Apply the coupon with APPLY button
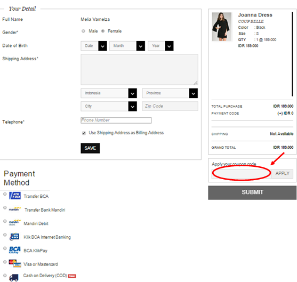Viewport: 297px width, 282px height. click(282, 173)
